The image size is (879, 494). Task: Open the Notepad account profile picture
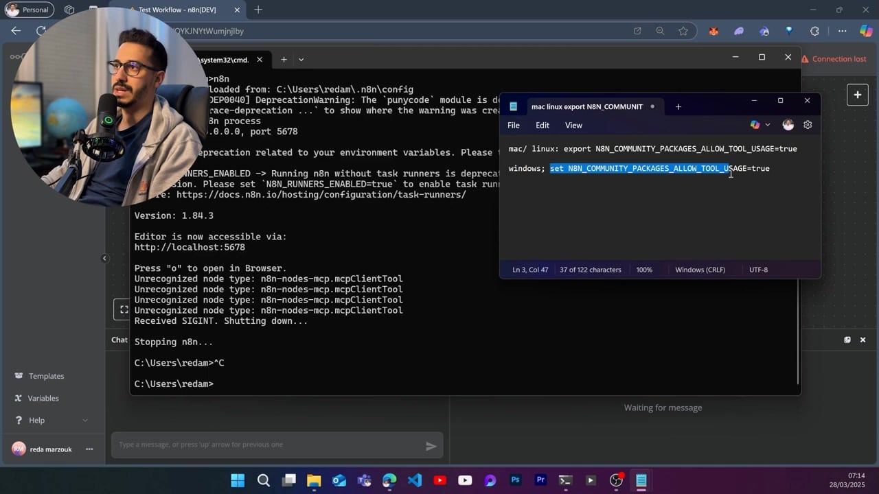788,125
